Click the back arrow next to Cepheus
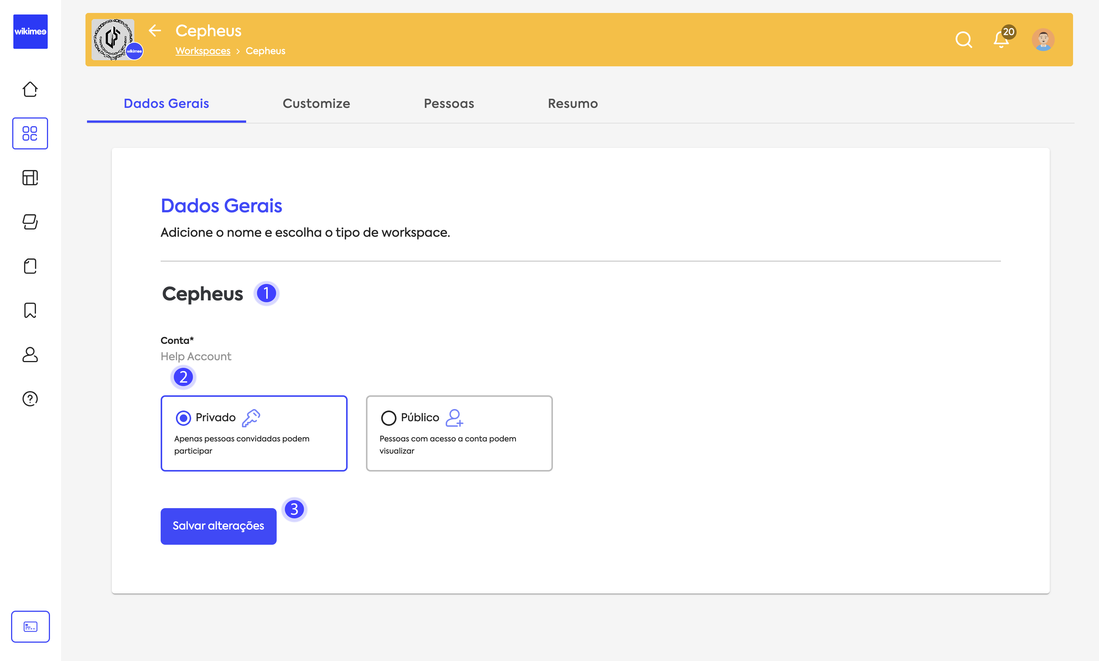The image size is (1099, 661). [x=155, y=30]
